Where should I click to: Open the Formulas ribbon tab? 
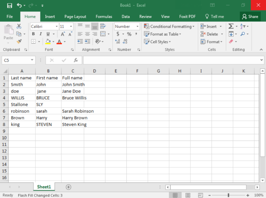104,16
